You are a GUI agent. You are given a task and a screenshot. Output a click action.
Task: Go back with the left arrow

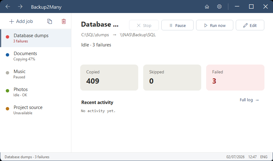(x=8, y=7)
